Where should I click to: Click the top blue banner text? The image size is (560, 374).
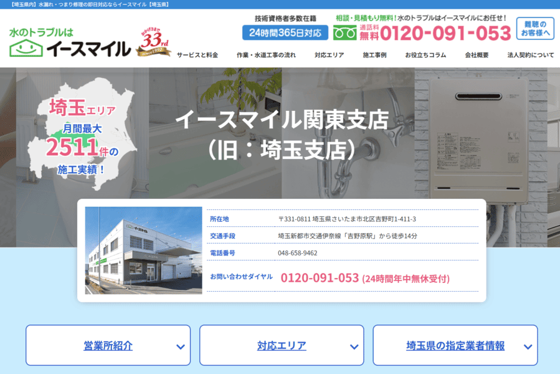tap(90, 4)
